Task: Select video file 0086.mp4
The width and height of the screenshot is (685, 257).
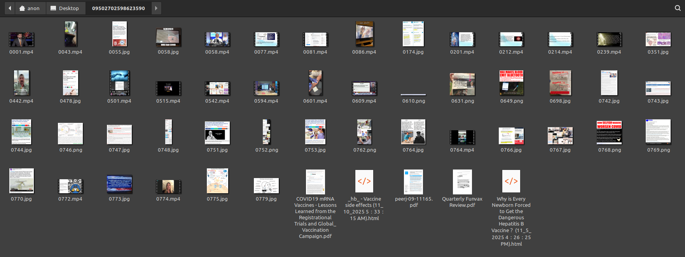Action: [364, 34]
